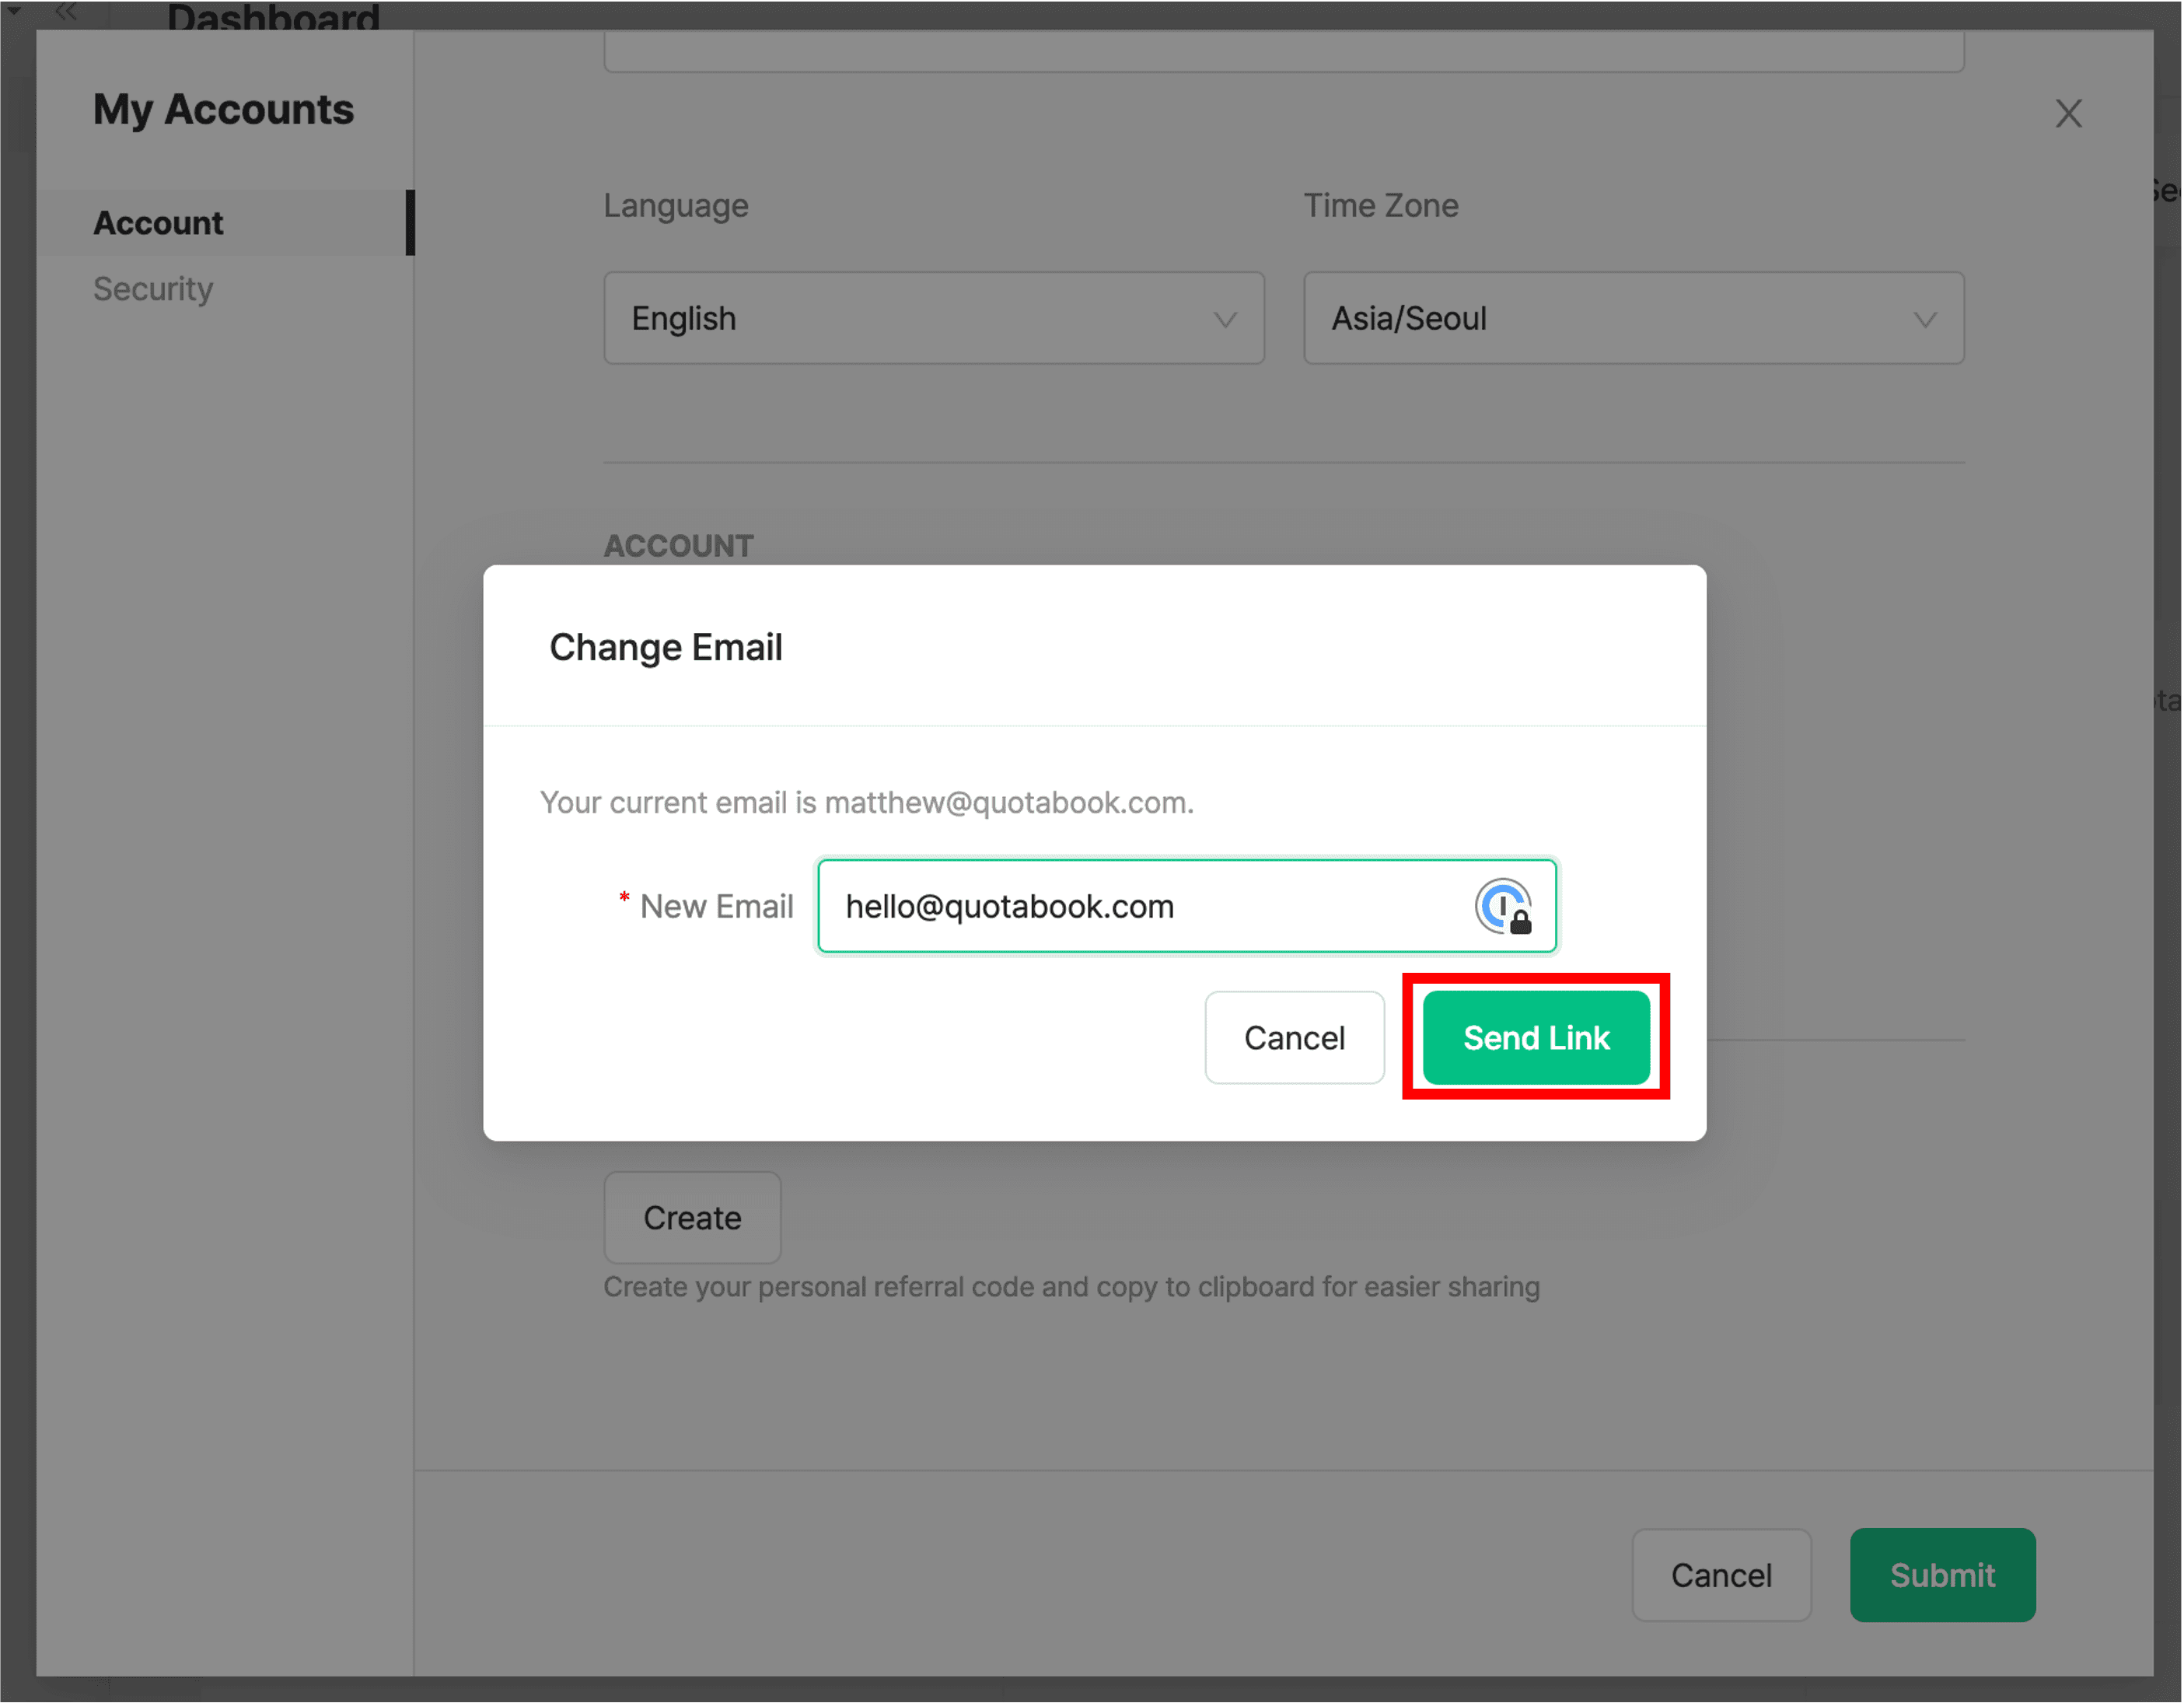
Task: Click the chevron arrow of the English dropdown
Action: (x=1225, y=320)
